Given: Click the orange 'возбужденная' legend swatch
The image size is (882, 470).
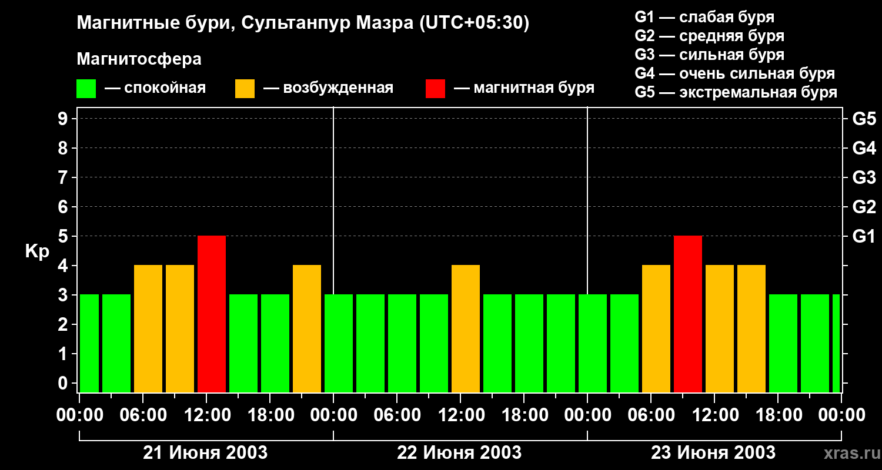Looking at the screenshot, I should point(245,89).
